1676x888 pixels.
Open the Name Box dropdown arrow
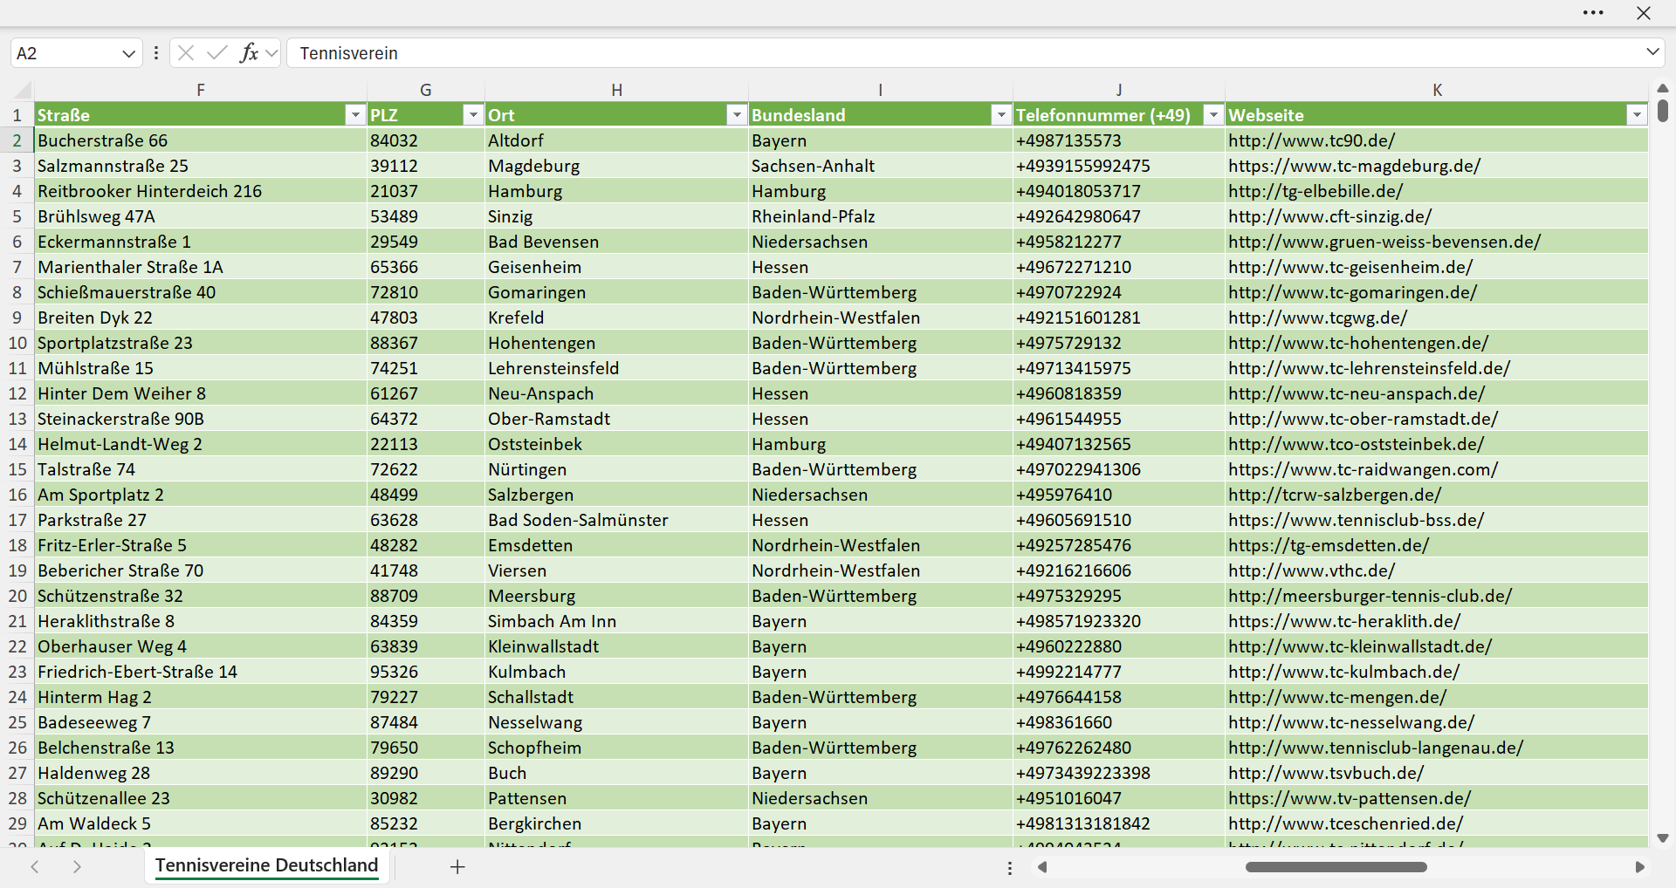[129, 53]
